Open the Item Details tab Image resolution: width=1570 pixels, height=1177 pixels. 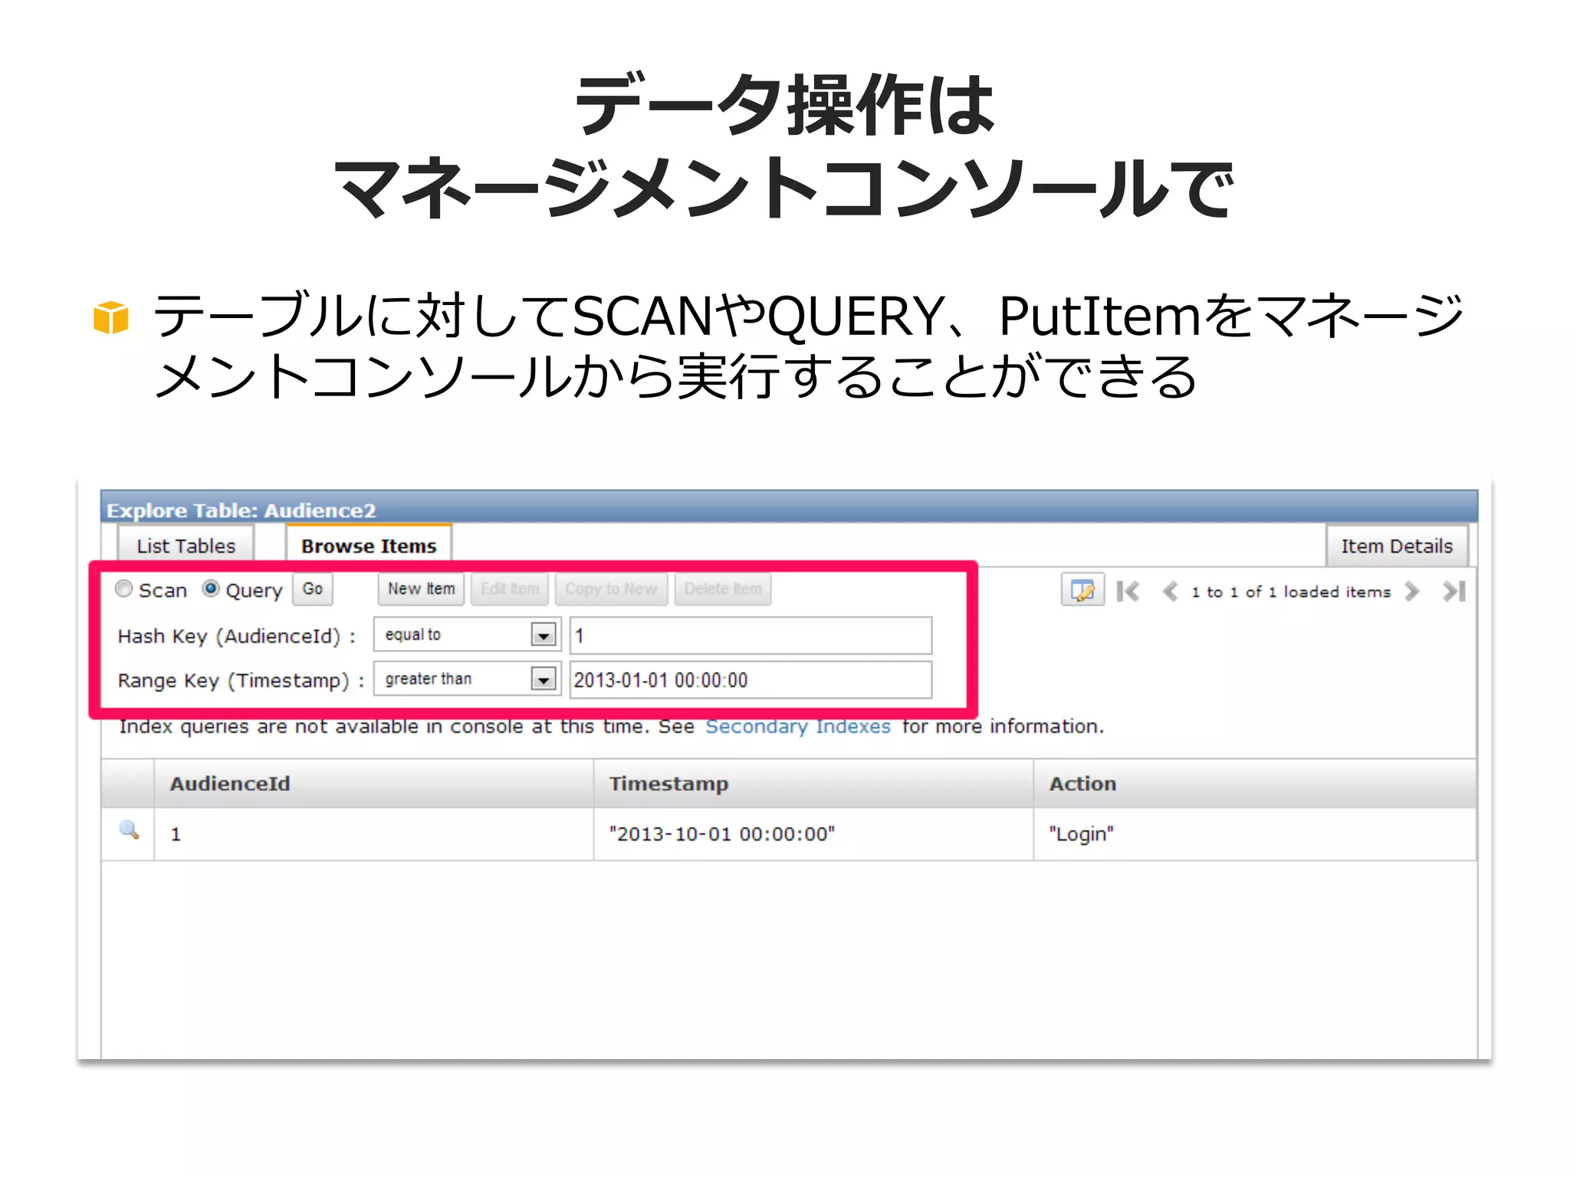[1397, 546]
